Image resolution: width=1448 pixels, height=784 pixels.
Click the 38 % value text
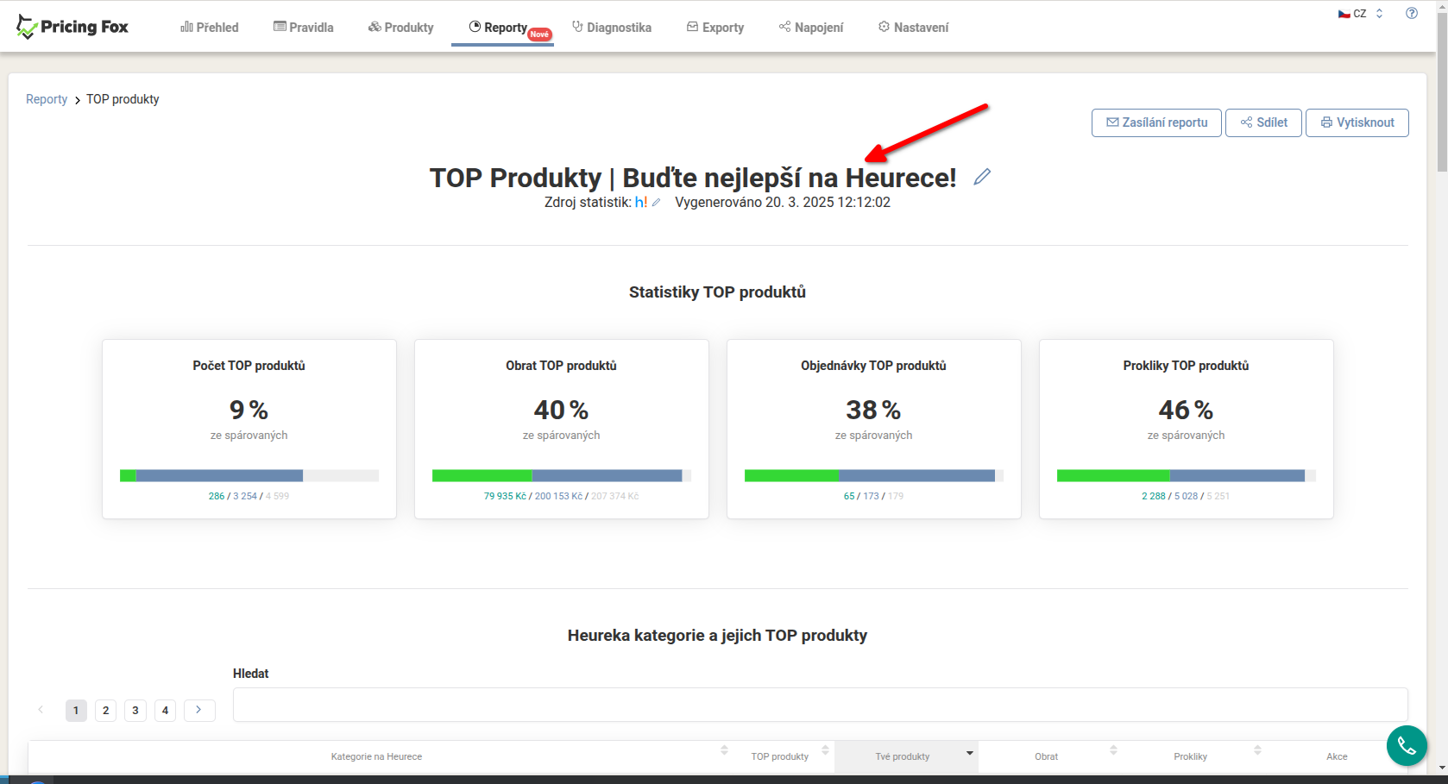click(x=874, y=410)
